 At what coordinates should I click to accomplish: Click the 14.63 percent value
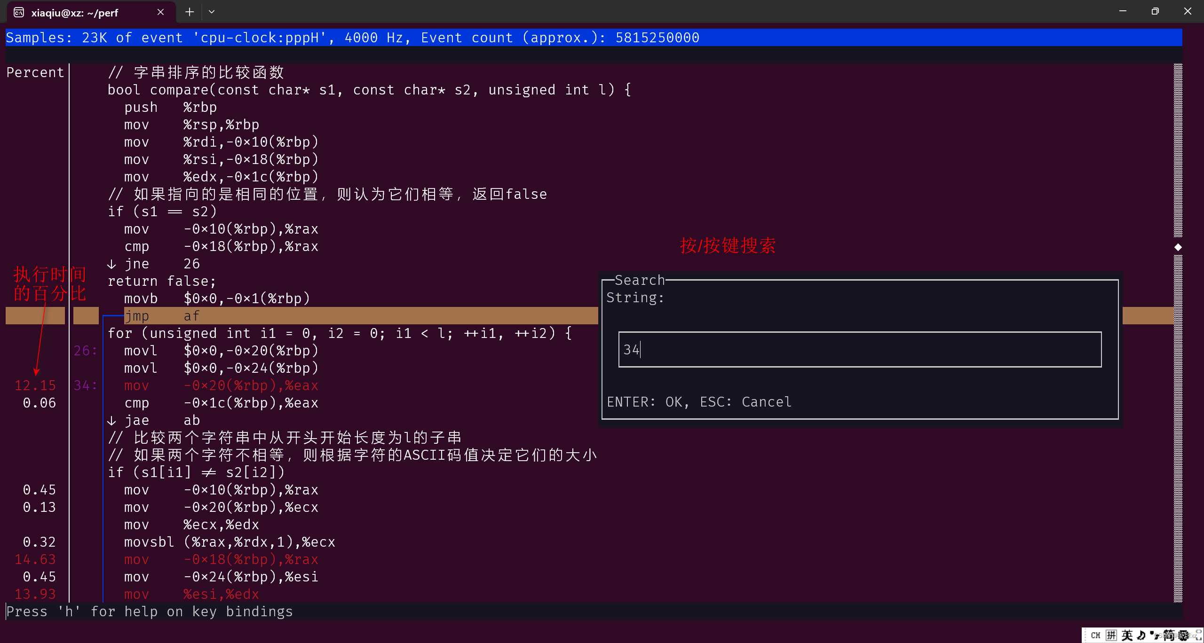(35, 559)
